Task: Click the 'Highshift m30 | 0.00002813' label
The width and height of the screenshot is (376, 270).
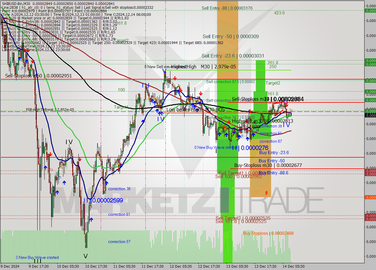Action: pyautogui.click(x=262, y=121)
